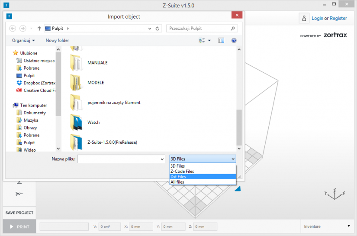Screen dimensions: 357x236
Task: Click the refresh icon in the address bar
Action: (x=158, y=29)
